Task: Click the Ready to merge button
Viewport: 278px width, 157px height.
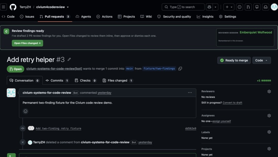Action: coord(234,60)
